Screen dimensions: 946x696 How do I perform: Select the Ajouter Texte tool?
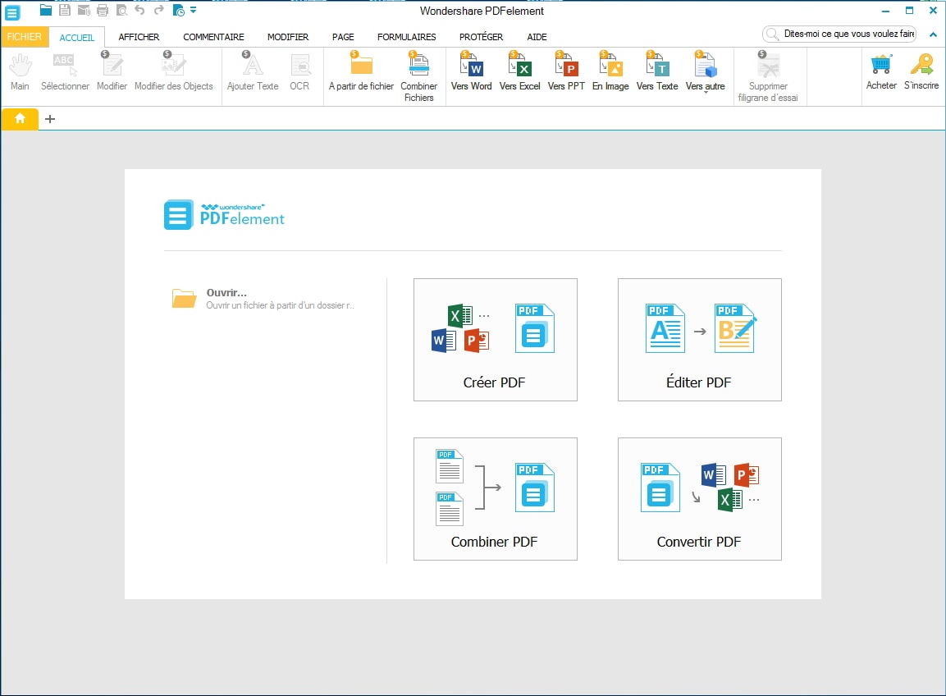(x=253, y=72)
